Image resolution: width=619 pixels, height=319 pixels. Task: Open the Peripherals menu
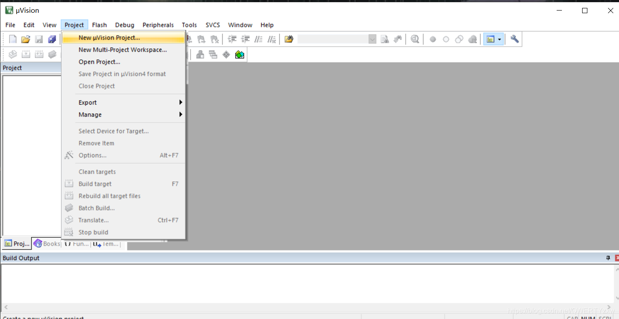[158, 25]
